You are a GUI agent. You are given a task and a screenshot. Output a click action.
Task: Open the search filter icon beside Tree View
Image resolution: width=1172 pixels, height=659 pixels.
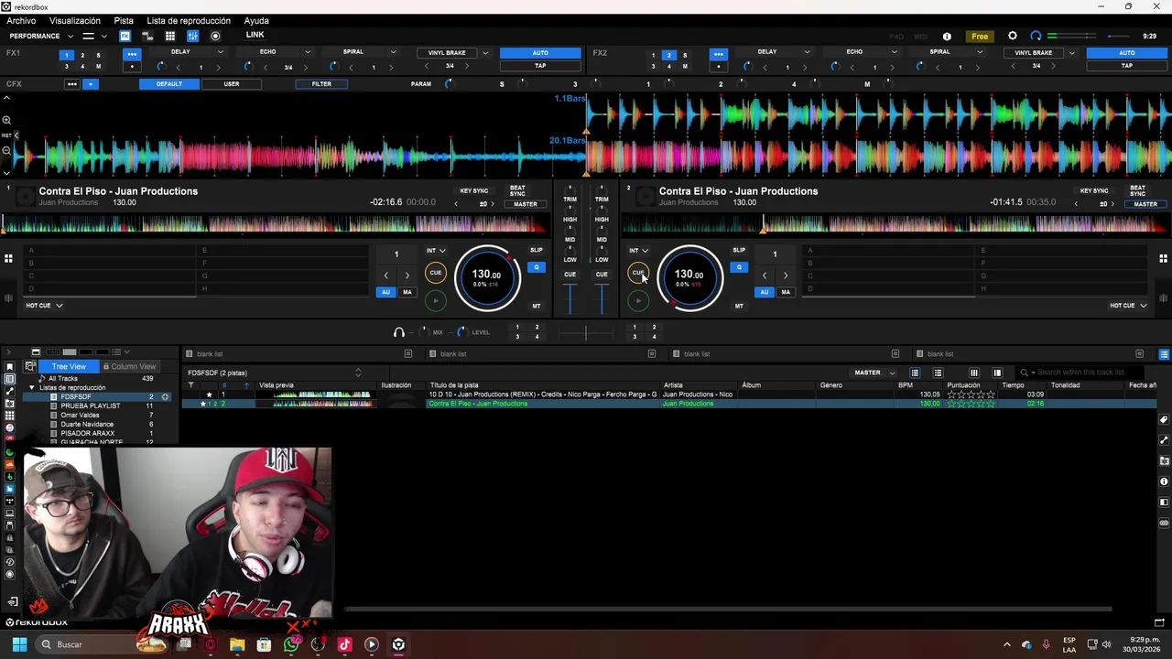pos(30,366)
